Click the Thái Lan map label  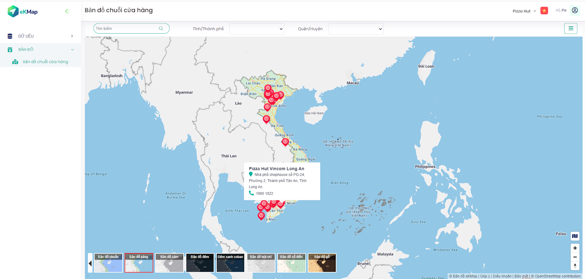[229, 156]
